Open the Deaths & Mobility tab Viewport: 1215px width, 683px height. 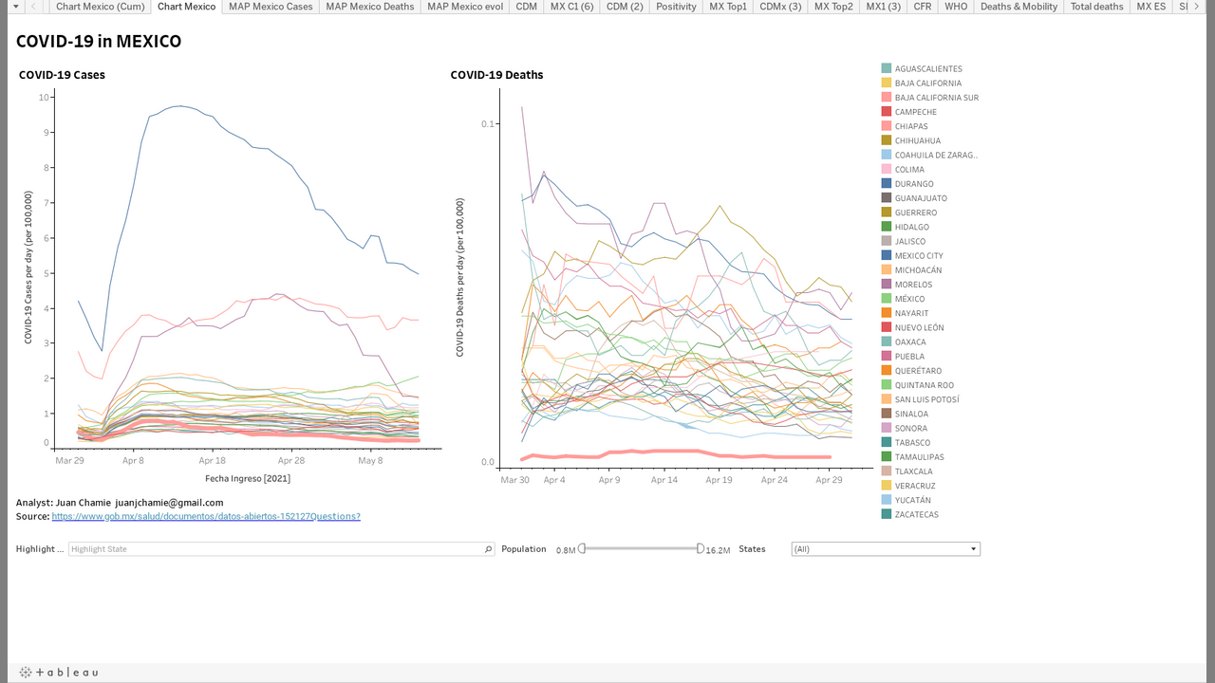click(x=1019, y=7)
